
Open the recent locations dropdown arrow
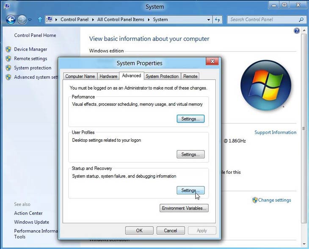[30, 20]
